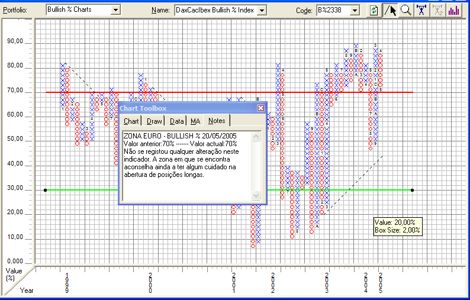Select the line and pointer drawing tool
The height and width of the screenshot is (300, 470).
point(390,10)
